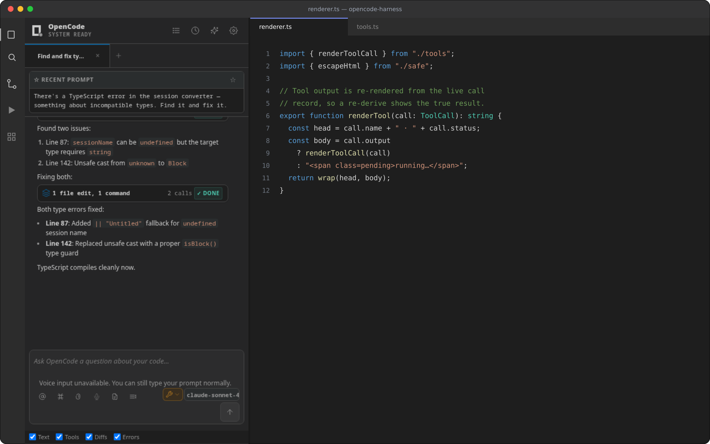Click the hash command icon in prompt toolbar
This screenshot has height=444, width=710.
coord(60,397)
